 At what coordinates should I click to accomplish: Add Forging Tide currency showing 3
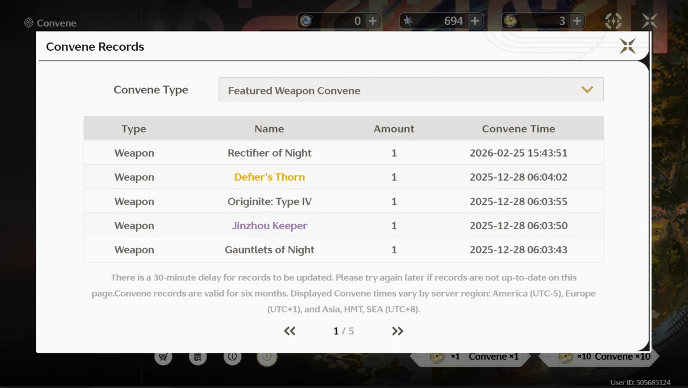click(577, 21)
